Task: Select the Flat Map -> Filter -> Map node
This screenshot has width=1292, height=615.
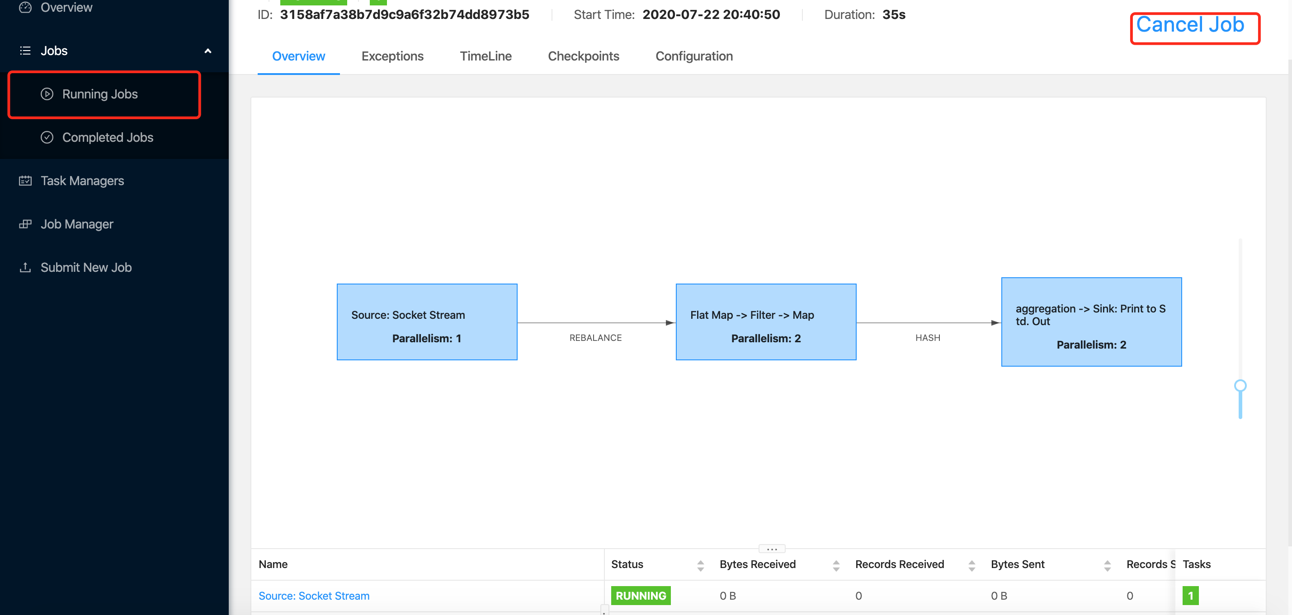Action: tap(765, 322)
